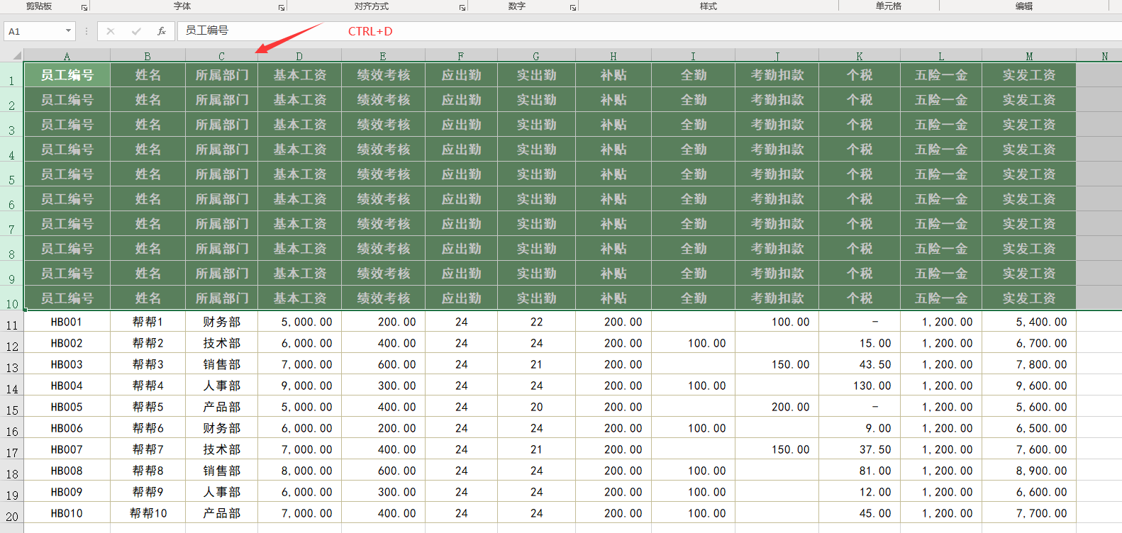1122x533 pixels.
Task: Click the 财务部 cell in row 11
Action: coord(221,322)
